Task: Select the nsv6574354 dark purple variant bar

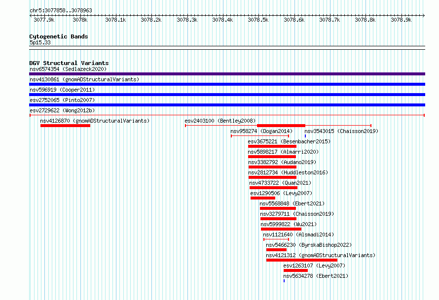Action: click(x=227, y=74)
